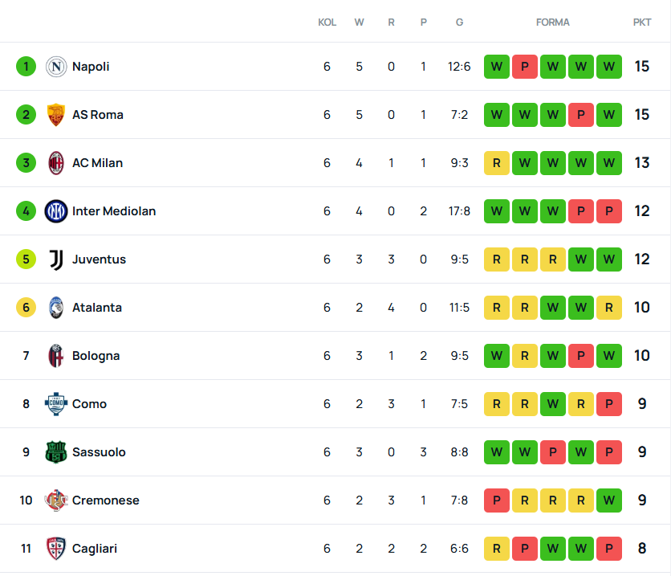Click AC Milan's yellow R form badge
Viewport: 671px width, 576px height.
point(497,163)
